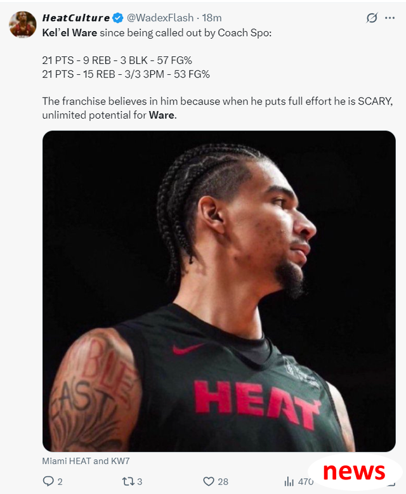Click the blue verified badge
The image size is (406, 494).
coord(118,18)
